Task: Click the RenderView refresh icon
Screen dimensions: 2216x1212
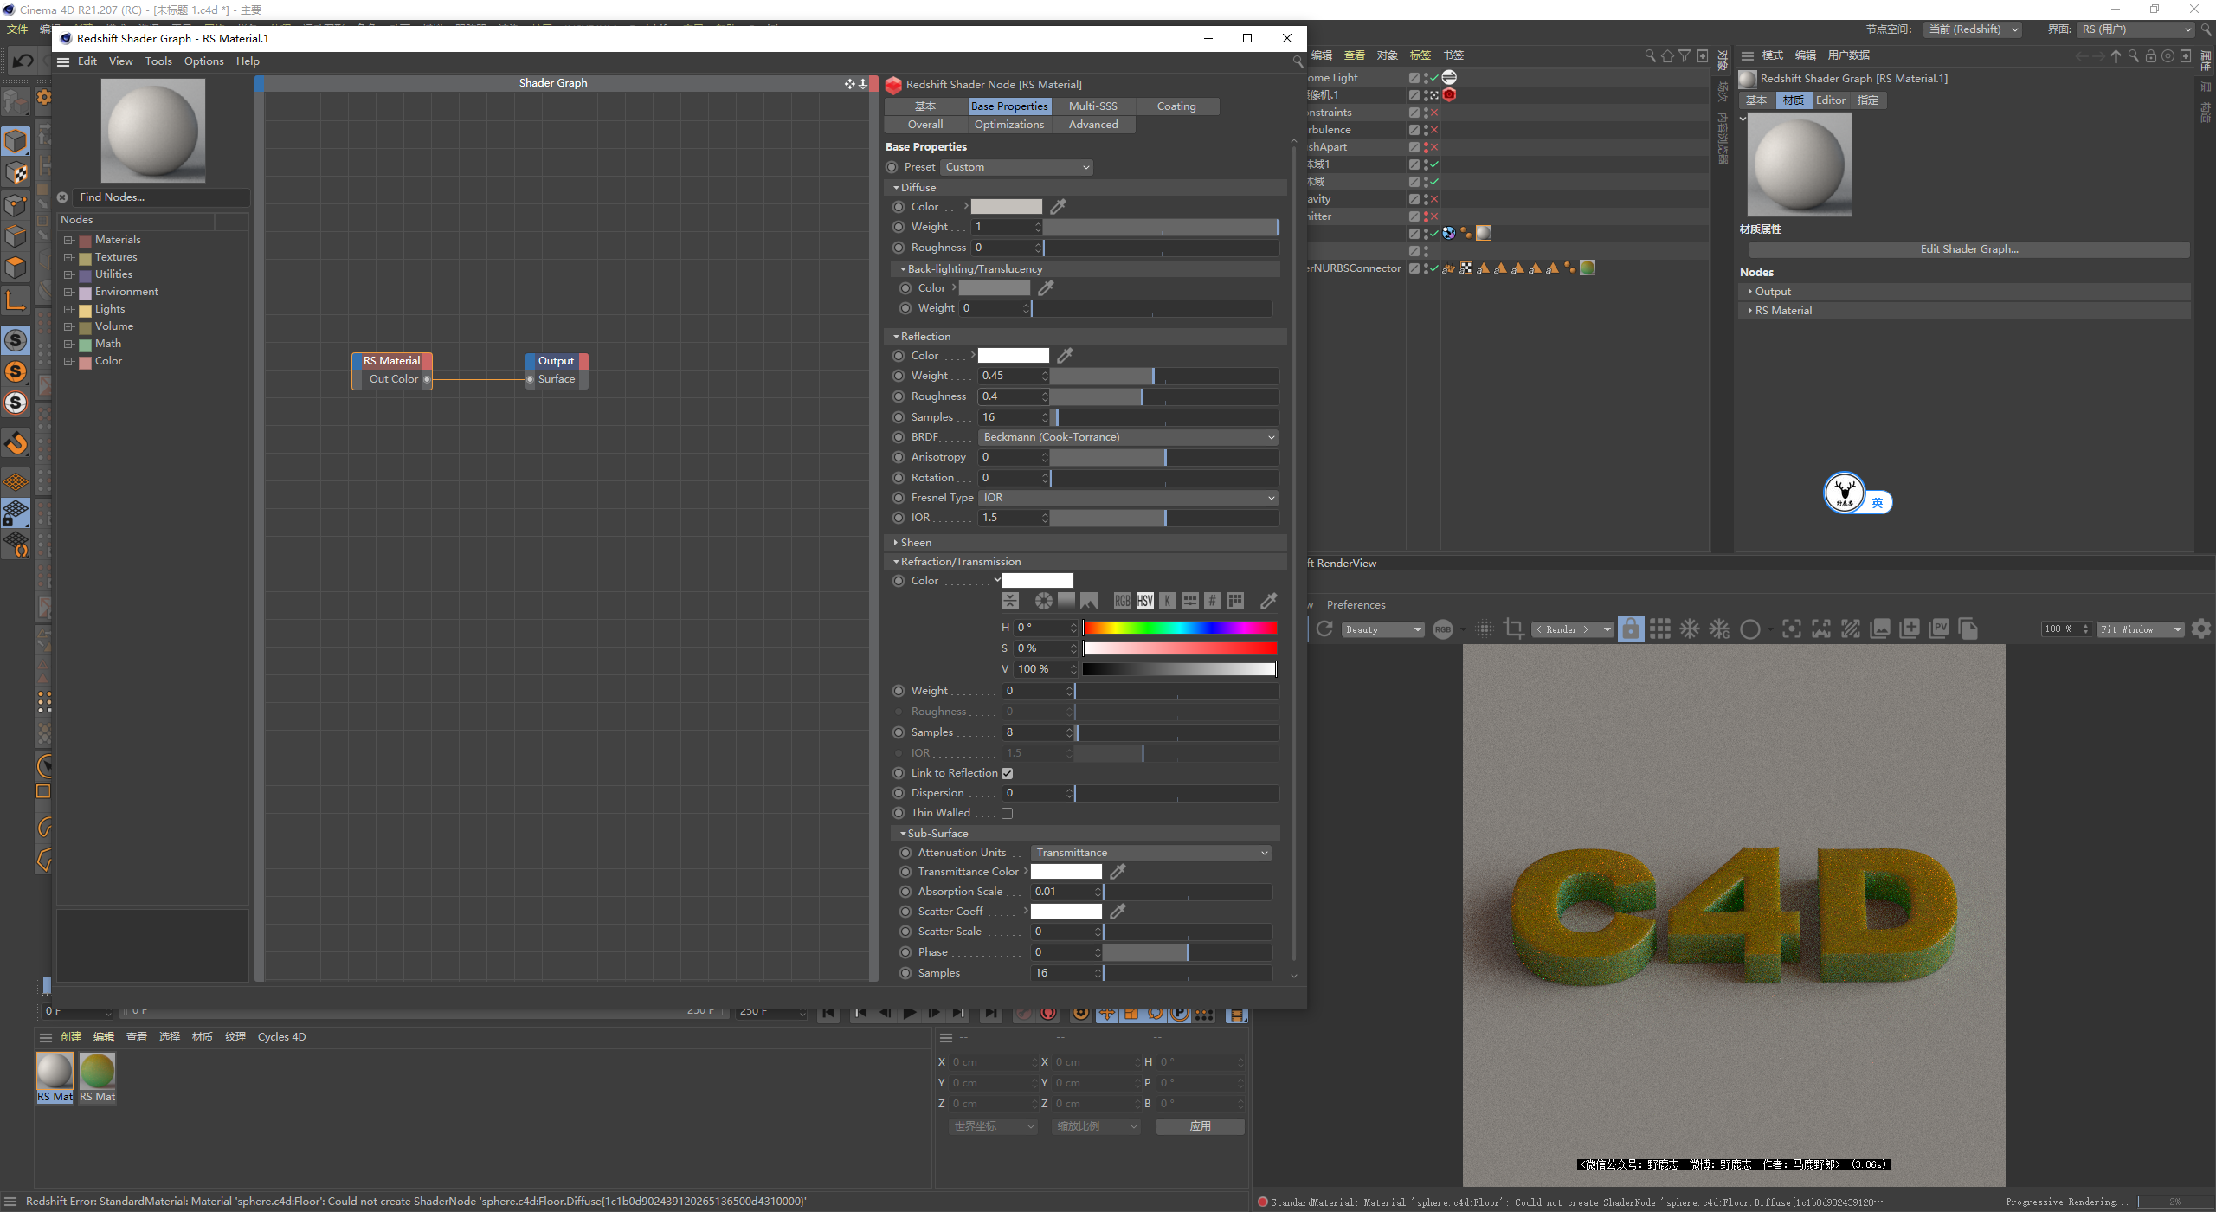Action: [x=1324, y=629]
